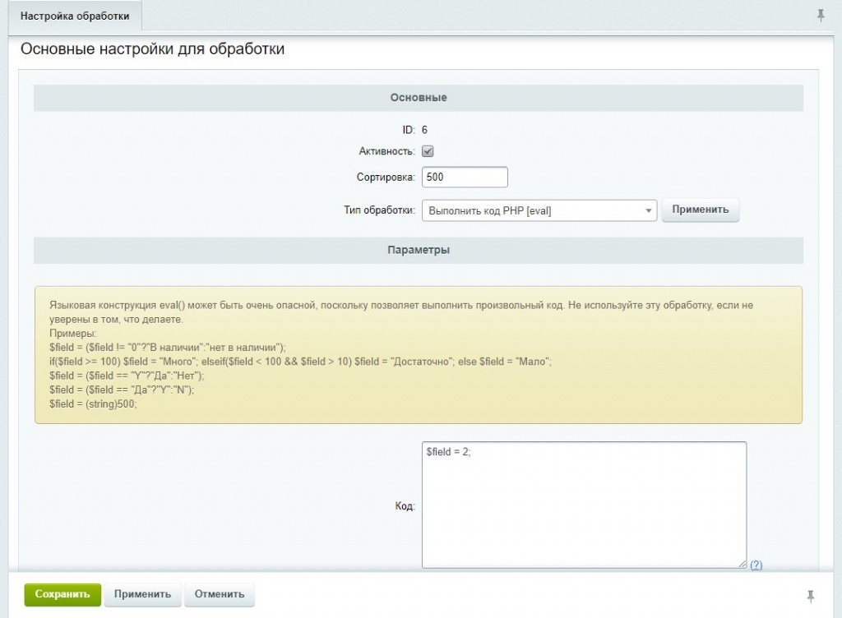
Task: Click the Код: field label
Action: click(405, 506)
